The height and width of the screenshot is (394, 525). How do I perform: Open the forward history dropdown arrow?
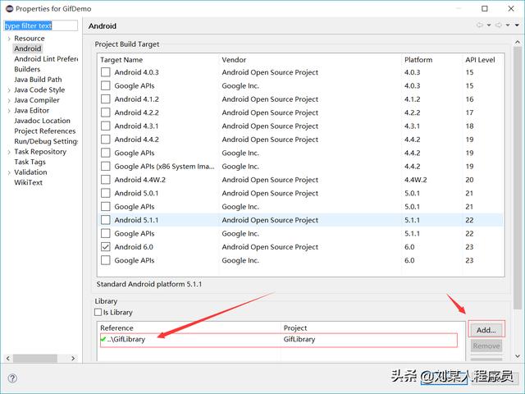point(508,25)
